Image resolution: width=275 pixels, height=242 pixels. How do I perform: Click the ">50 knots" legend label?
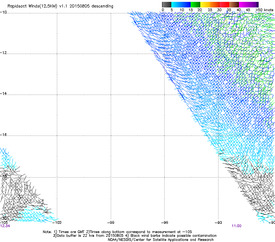(264, 10)
